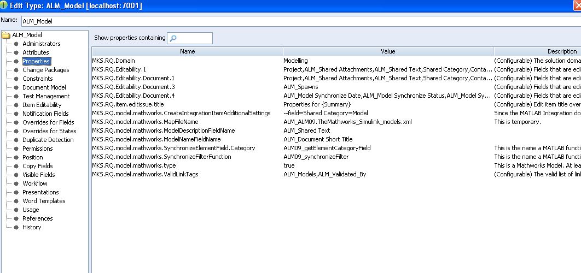Screen dimensions: 581x273
Task: Click the search magnifier icon in filter box
Action: [173, 38]
